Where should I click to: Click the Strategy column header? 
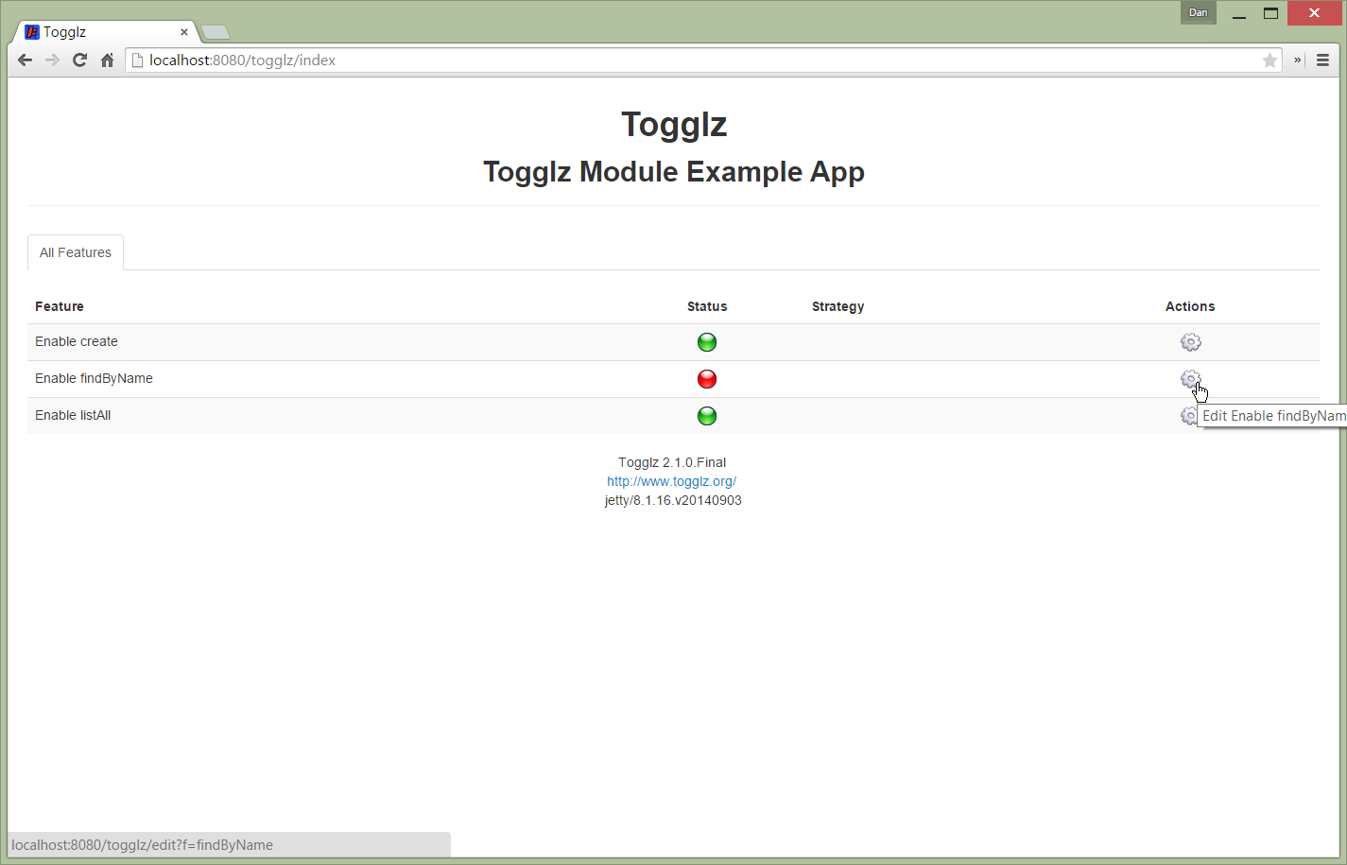click(838, 306)
